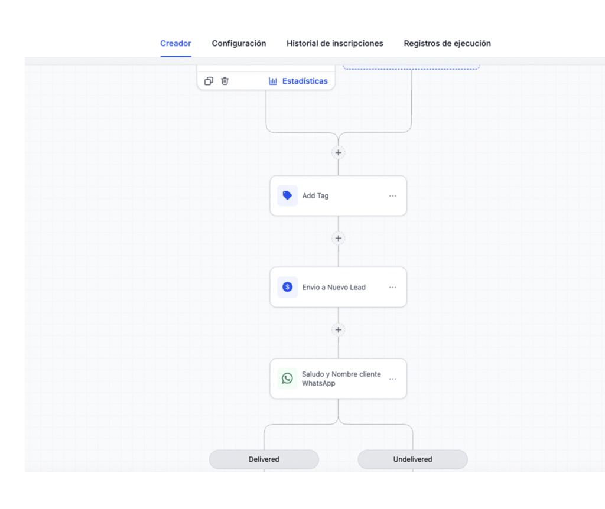This screenshot has width=605, height=509.
Task: Click the dollar icon on Envio step
Action: click(287, 287)
